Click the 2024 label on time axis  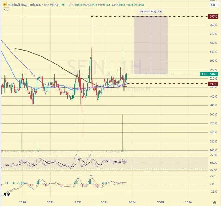(x=132, y=203)
